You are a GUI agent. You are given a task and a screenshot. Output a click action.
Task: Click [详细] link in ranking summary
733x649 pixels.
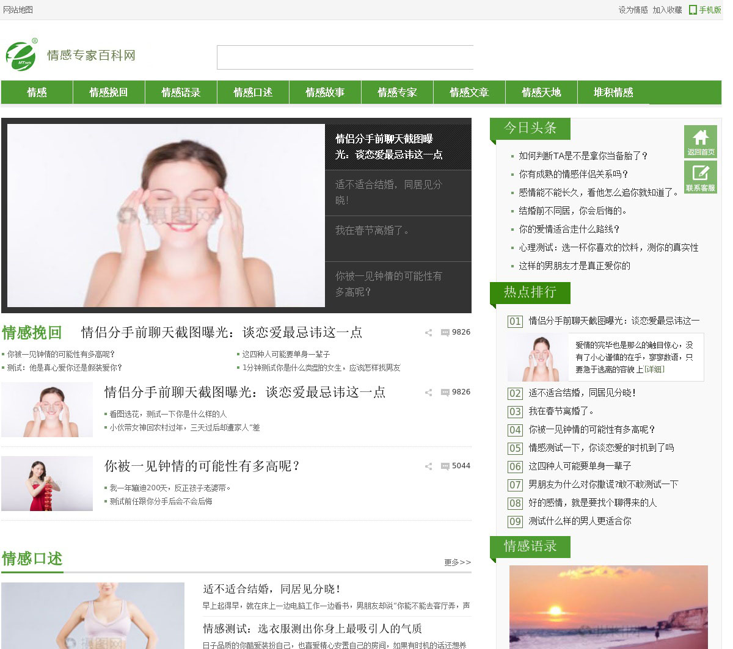coord(654,369)
